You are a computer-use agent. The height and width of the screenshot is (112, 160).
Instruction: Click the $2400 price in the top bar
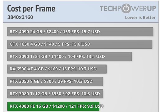click(x=53, y=32)
